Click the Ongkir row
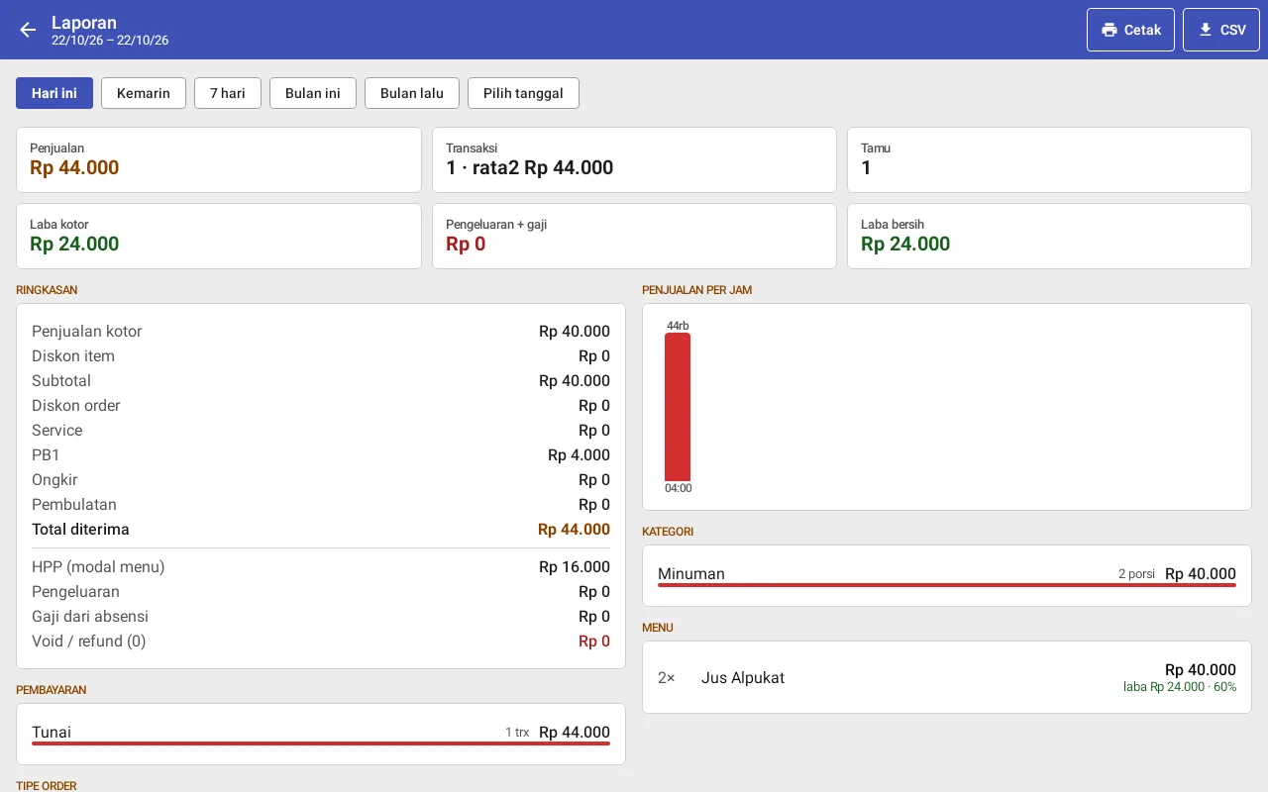Image resolution: width=1268 pixels, height=792 pixels. click(x=321, y=480)
